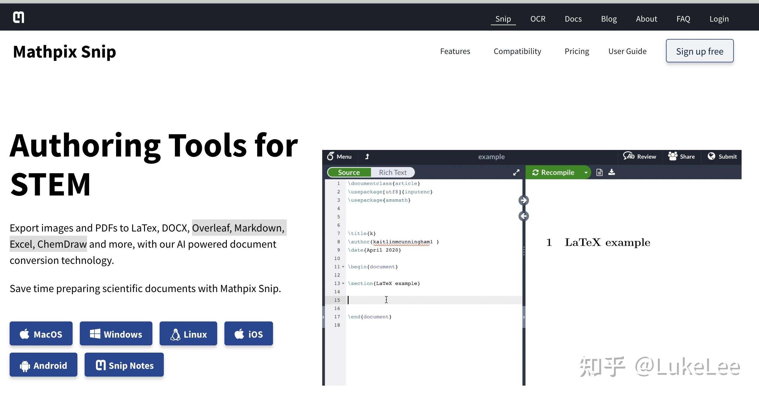
Task: Click the logs document icon beside Recompile
Action: tap(599, 172)
